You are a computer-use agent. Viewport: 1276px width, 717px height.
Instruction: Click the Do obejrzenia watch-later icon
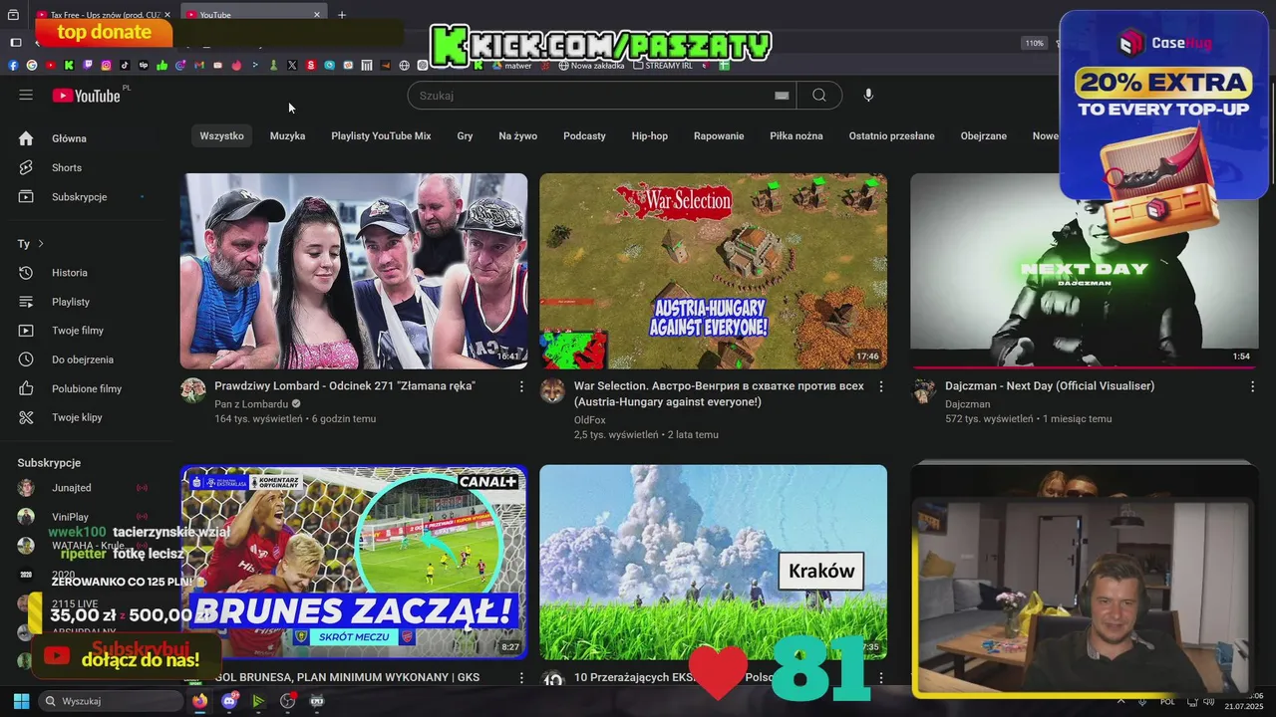pyautogui.click(x=27, y=359)
